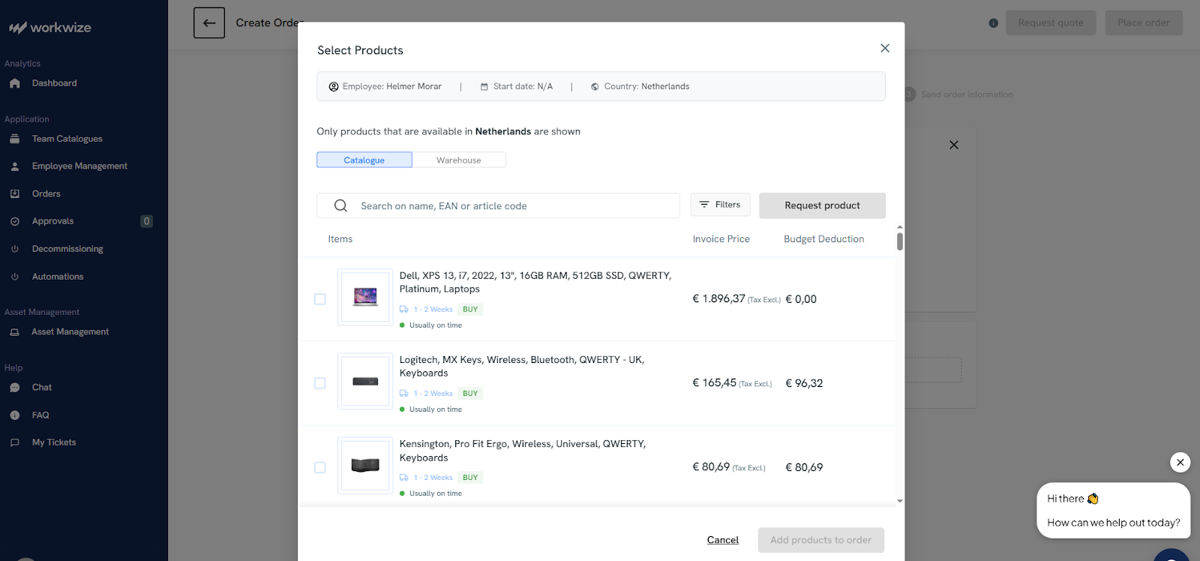
Task: Open the Logitech MX Keys thumbnail
Action: pyautogui.click(x=365, y=381)
